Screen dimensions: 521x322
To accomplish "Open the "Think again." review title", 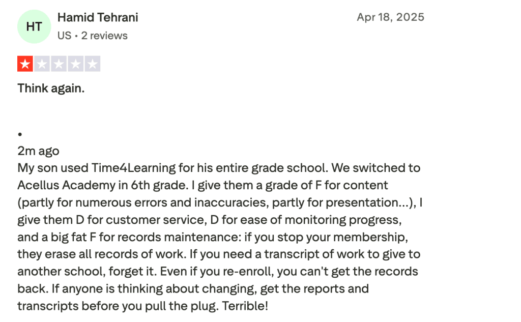I will coord(51,88).
